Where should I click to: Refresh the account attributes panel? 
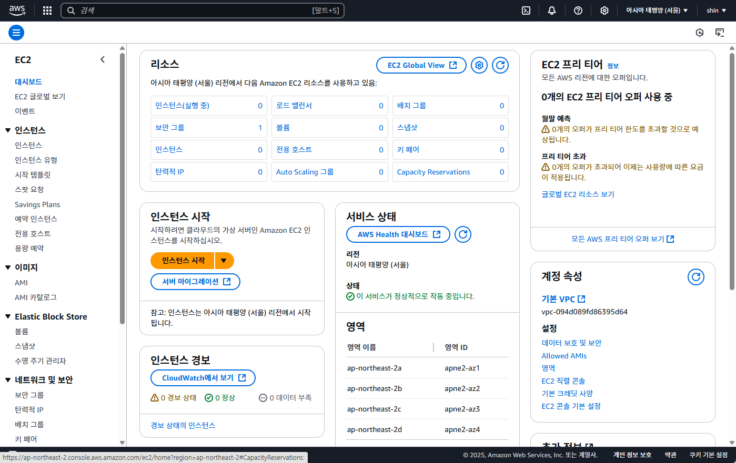pos(696,277)
